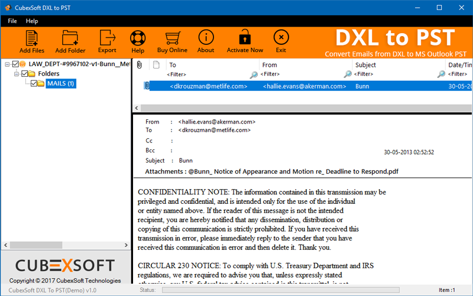Maximize the CubexSoft window
The width and height of the screenshot is (473, 296).
[x=439, y=8]
